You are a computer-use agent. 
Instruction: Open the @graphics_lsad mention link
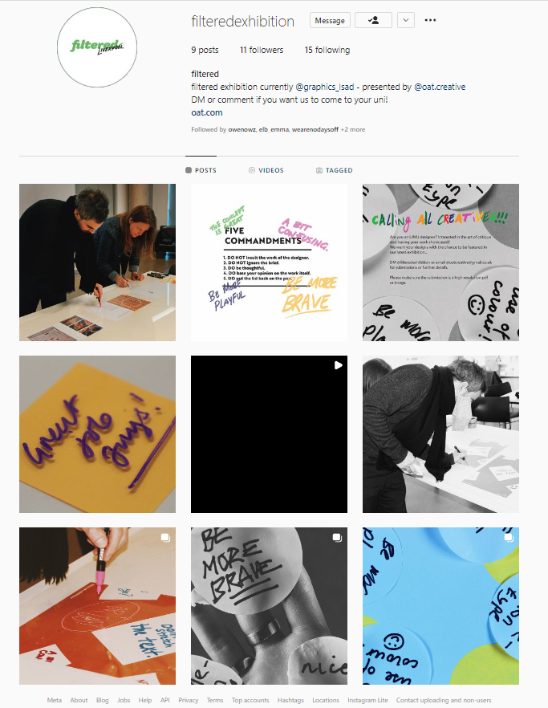coord(325,87)
